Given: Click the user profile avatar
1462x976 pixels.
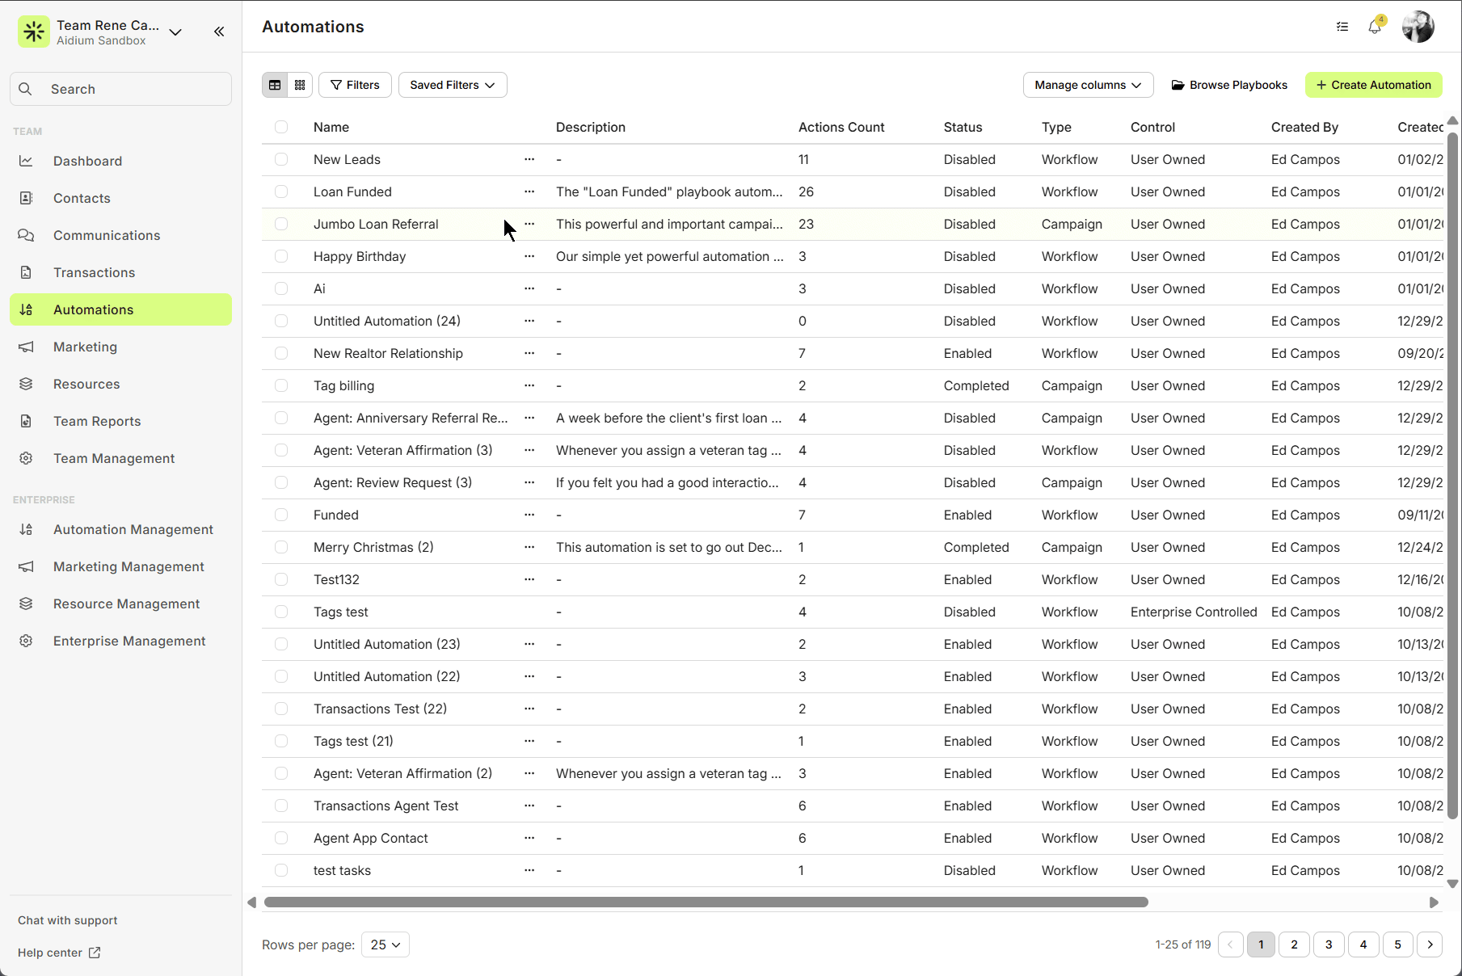Looking at the screenshot, I should click(1418, 27).
